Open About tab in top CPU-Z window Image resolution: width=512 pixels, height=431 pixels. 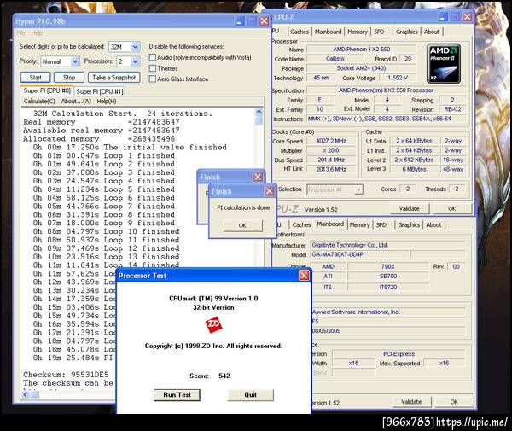(x=431, y=32)
